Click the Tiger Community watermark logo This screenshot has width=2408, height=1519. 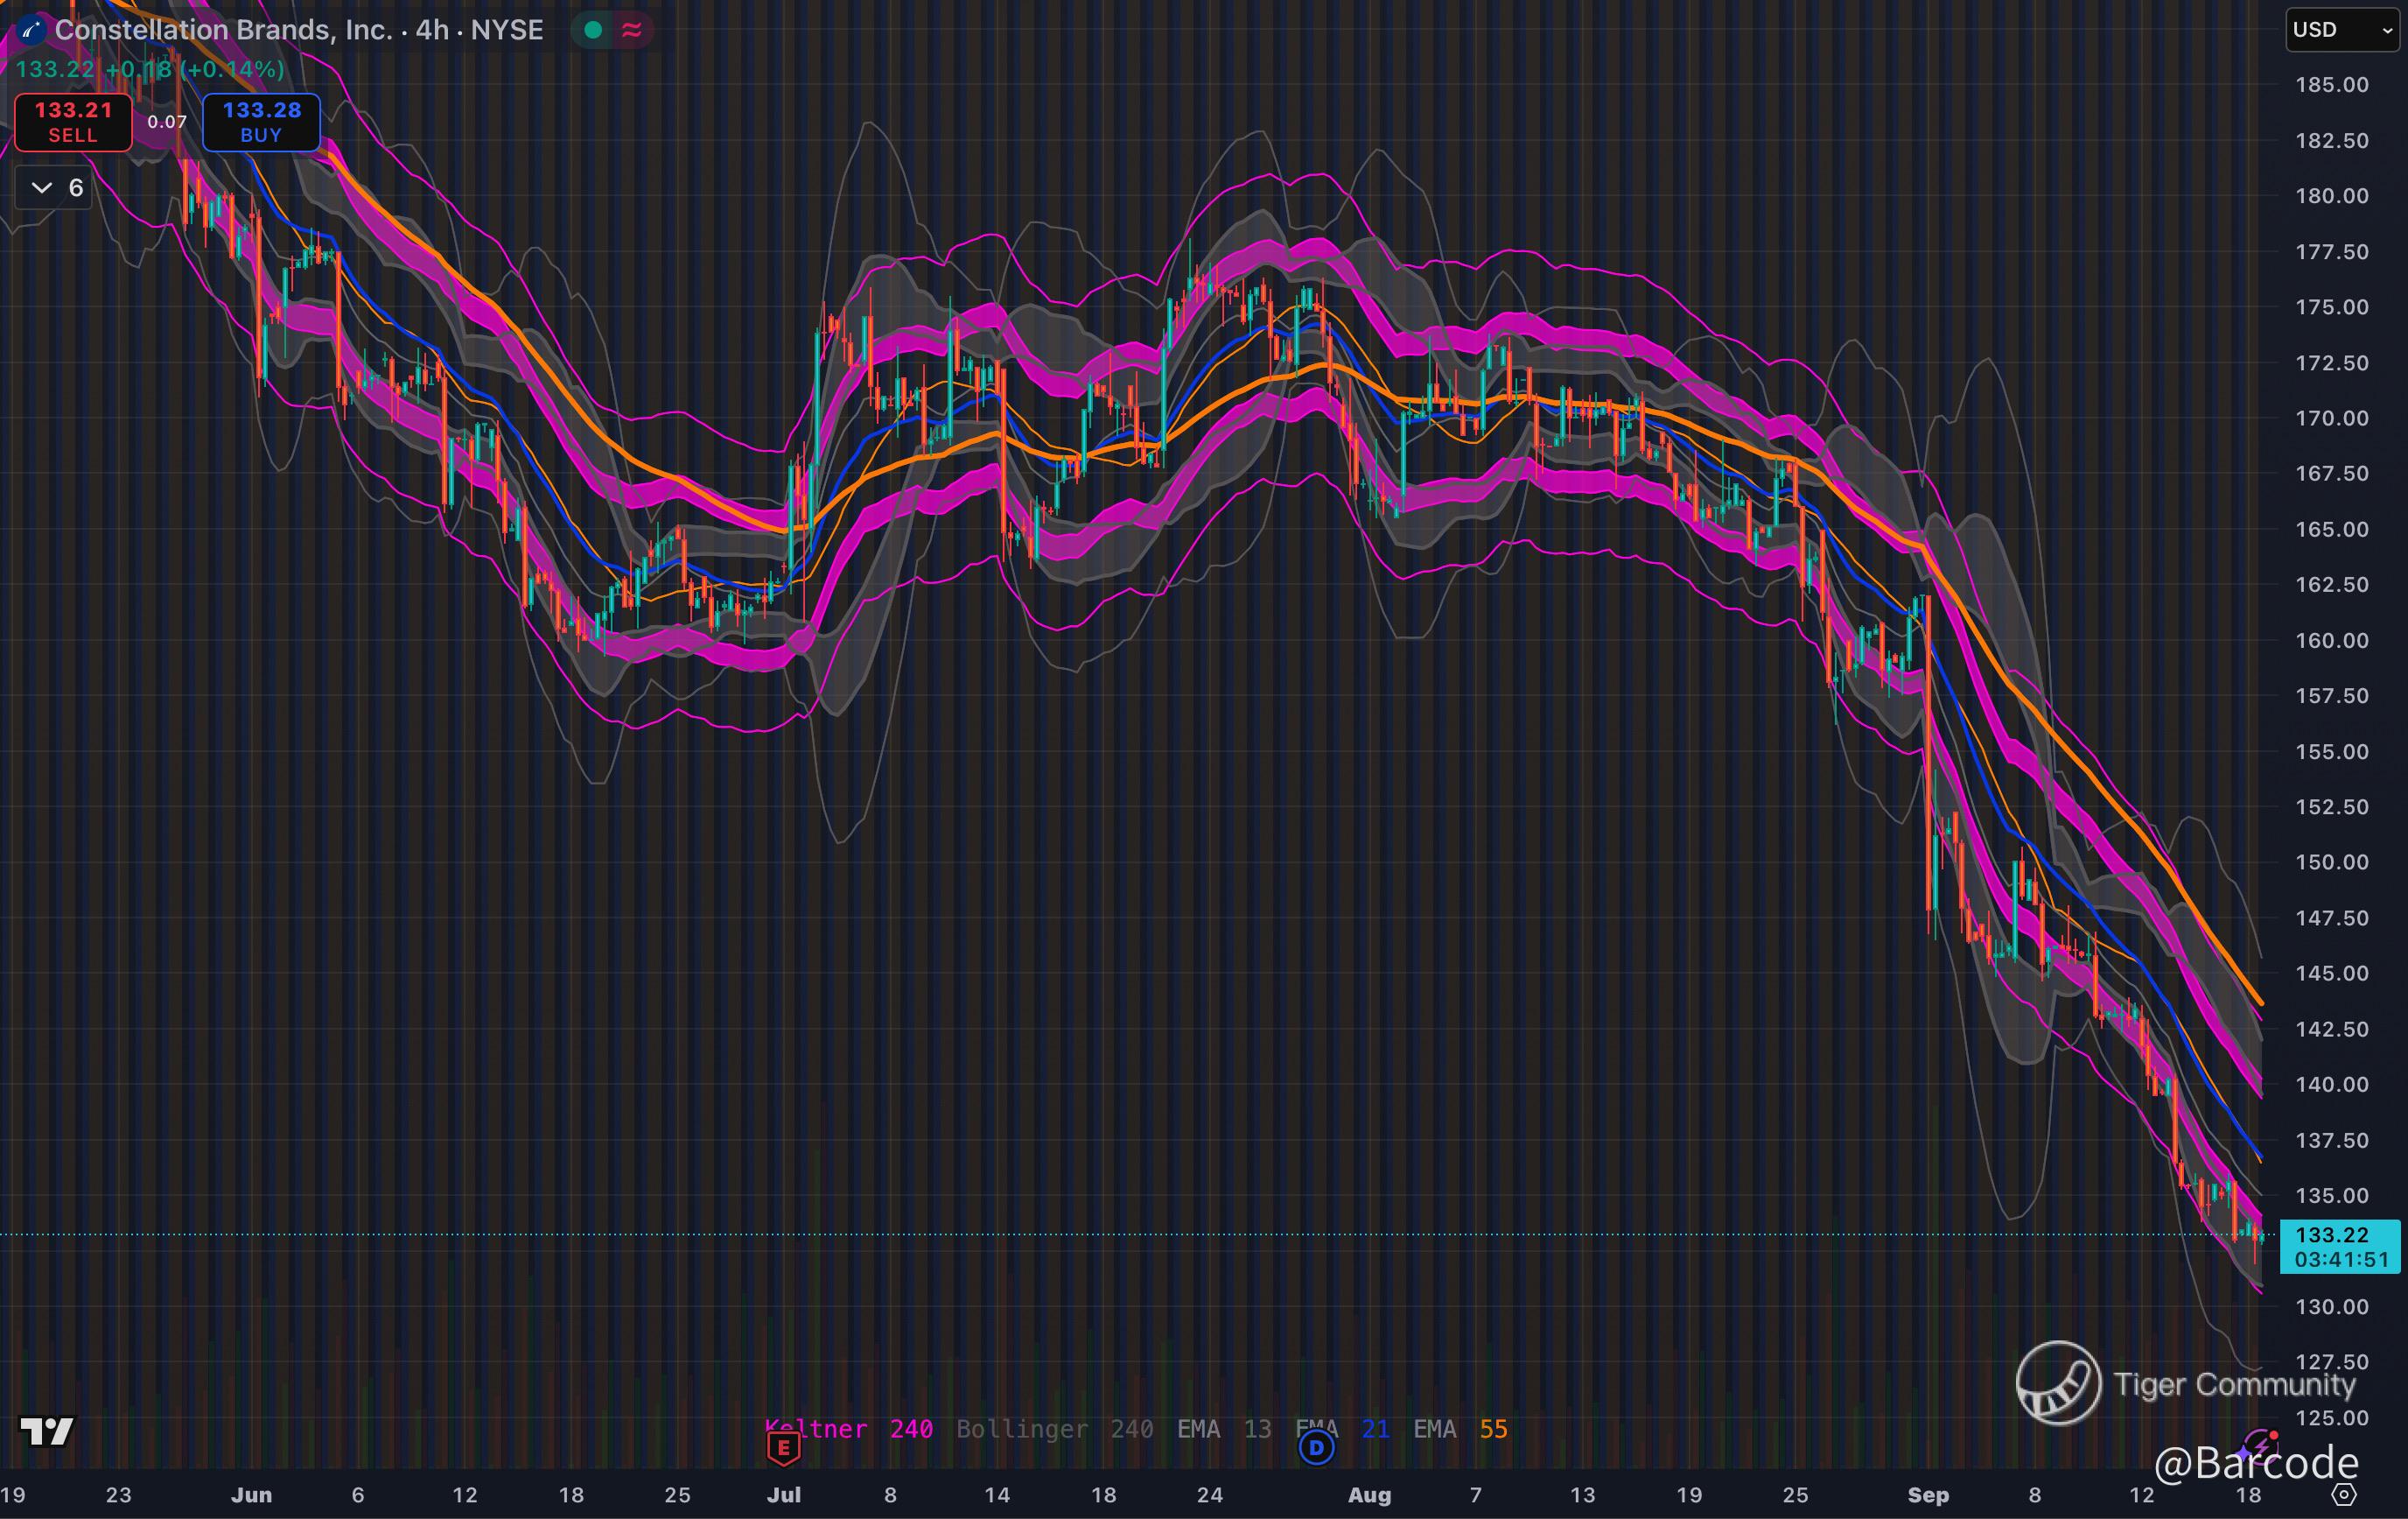coord(2058,1383)
